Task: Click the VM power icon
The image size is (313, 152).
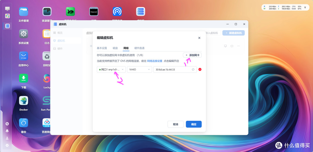Action: coord(232,46)
